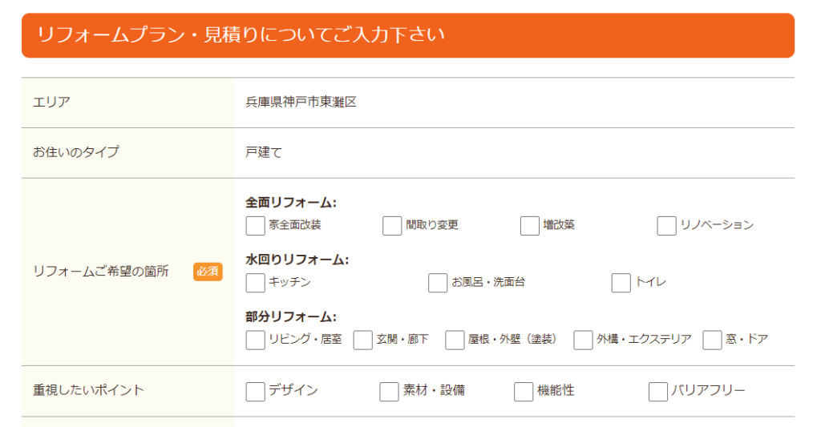This screenshot has width=821, height=427.
Task: Check the 素材・設備 checkbox
Action: (x=389, y=392)
